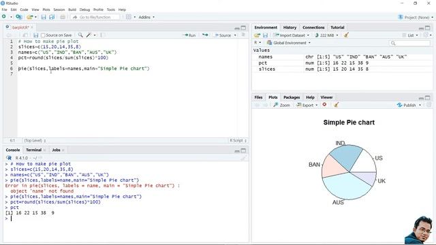
Task: Click the remove current plot red icon
Action: click(x=324, y=105)
